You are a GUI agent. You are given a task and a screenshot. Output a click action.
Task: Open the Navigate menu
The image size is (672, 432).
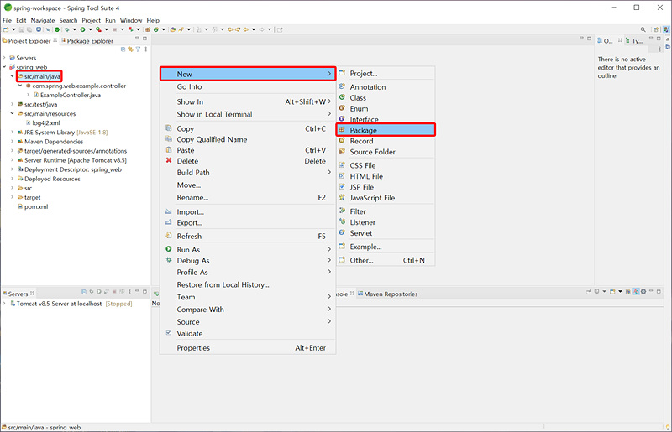tap(43, 20)
